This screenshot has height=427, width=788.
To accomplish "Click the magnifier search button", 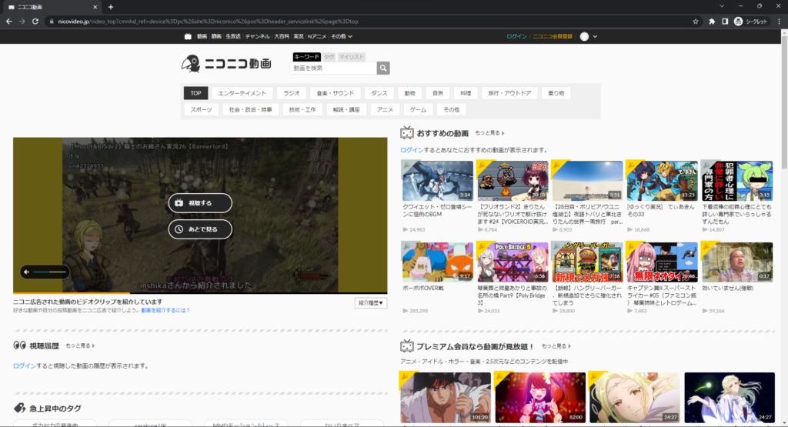I will (x=383, y=68).
